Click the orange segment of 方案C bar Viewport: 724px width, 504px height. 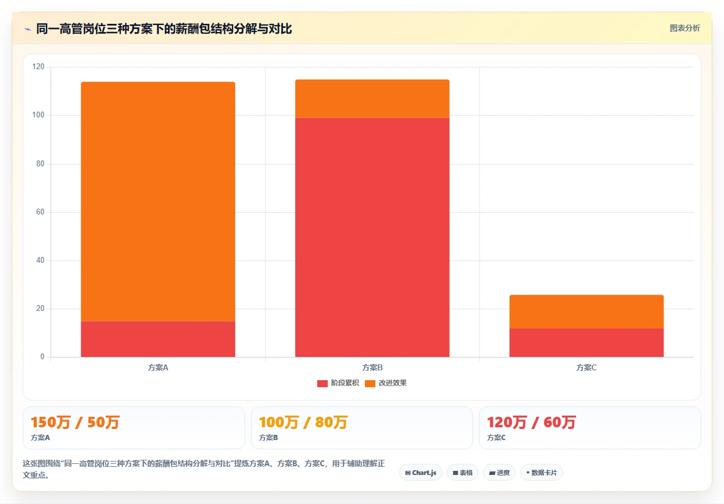[586, 312]
